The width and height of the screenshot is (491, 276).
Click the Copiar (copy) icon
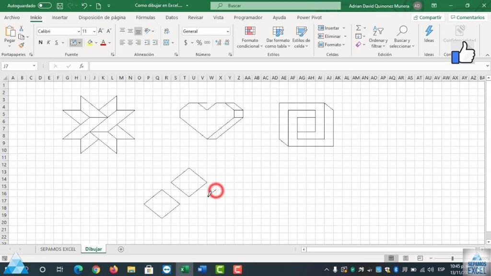tap(21, 36)
